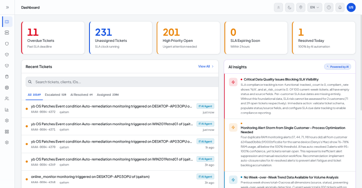Open the gear icon directly below bar chart icon
The width and height of the screenshot is (362, 188).
[7, 120]
